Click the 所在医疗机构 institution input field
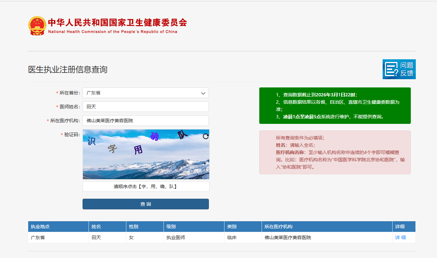The width and height of the screenshot is (437, 258). point(146,121)
